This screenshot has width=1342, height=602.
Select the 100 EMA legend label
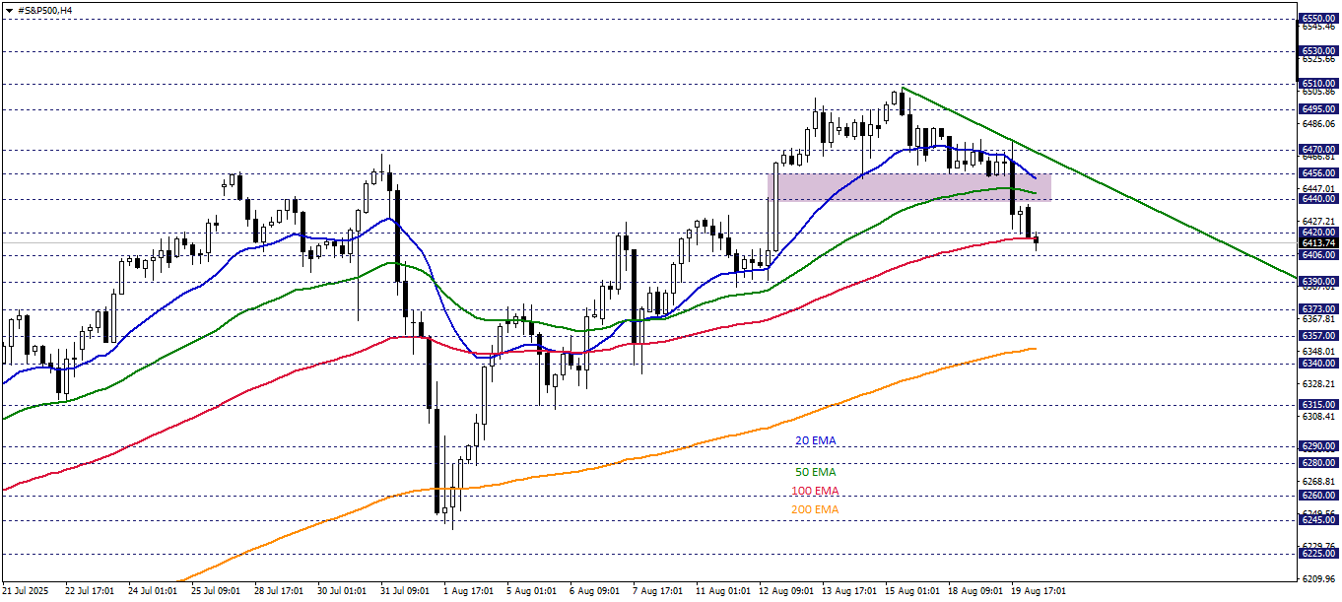pyautogui.click(x=815, y=491)
